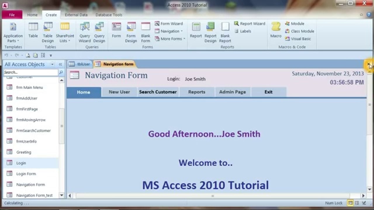Switch to Layout View from status bar
The width and height of the screenshot is (374, 210).
pos(357,203)
